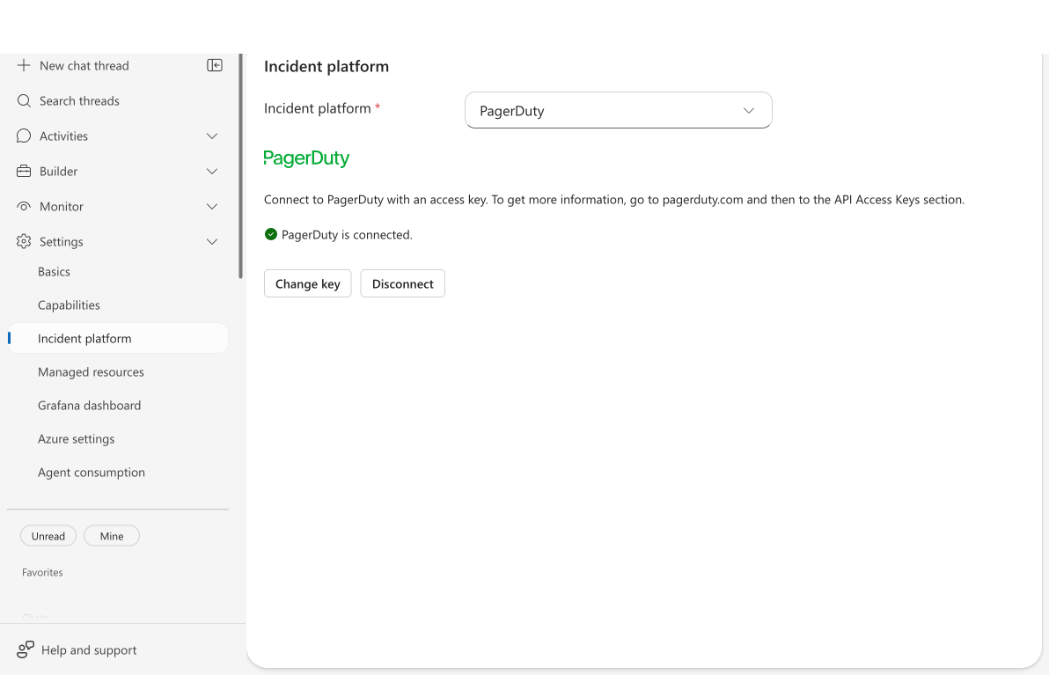The height and width of the screenshot is (675, 1049).
Task: Expand the Activities section chevron
Action: click(212, 136)
